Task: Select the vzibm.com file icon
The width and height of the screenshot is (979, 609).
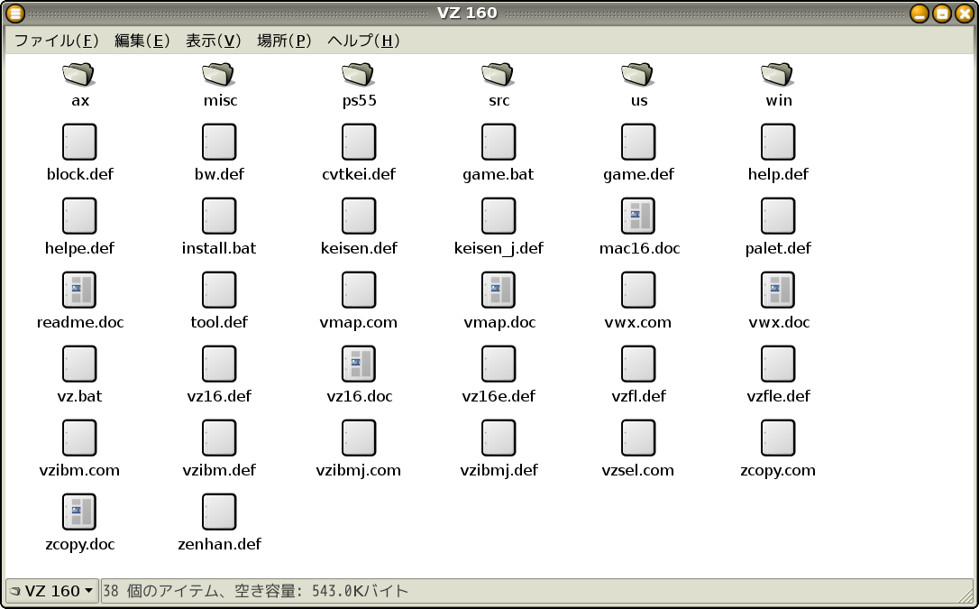Action: (x=79, y=438)
